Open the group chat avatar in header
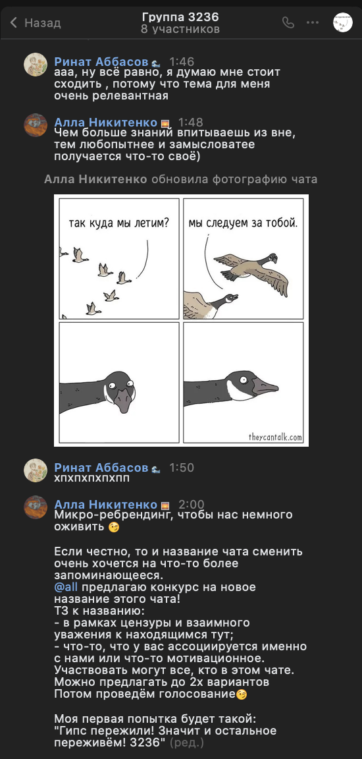This screenshot has height=759, width=362. [343, 22]
